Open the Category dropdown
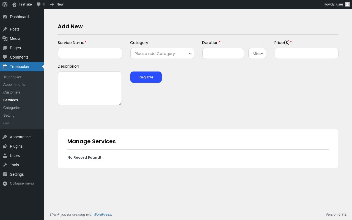The height and width of the screenshot is (220, 352). click(162, 53)
